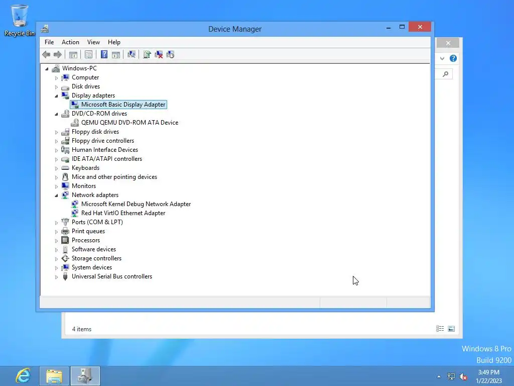Image resolution: width=514 pixels, height=386 pixels.
Task: Expand the Monitors category
Action: click(x=56, y=186)
